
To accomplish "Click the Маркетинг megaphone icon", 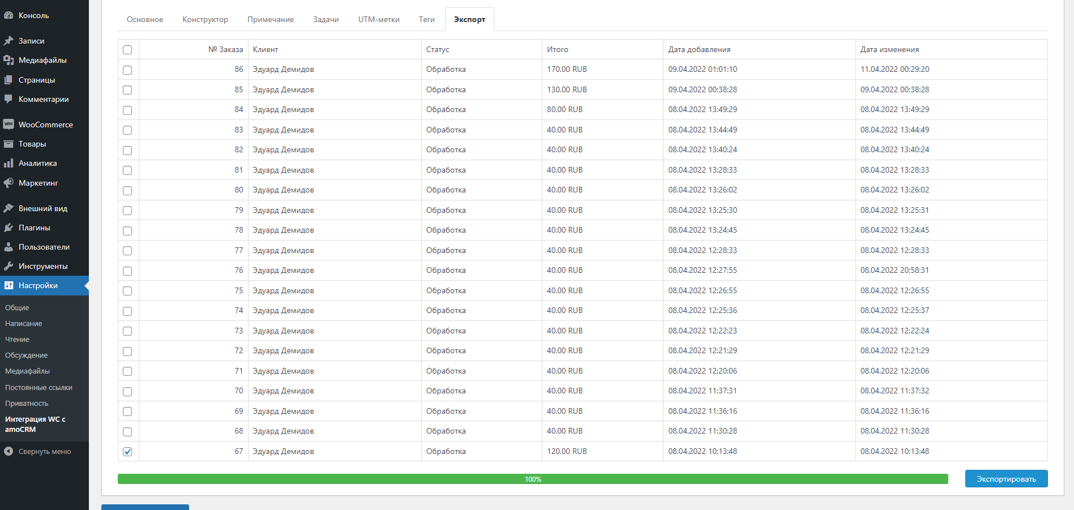I will click(x=8, y=183).
